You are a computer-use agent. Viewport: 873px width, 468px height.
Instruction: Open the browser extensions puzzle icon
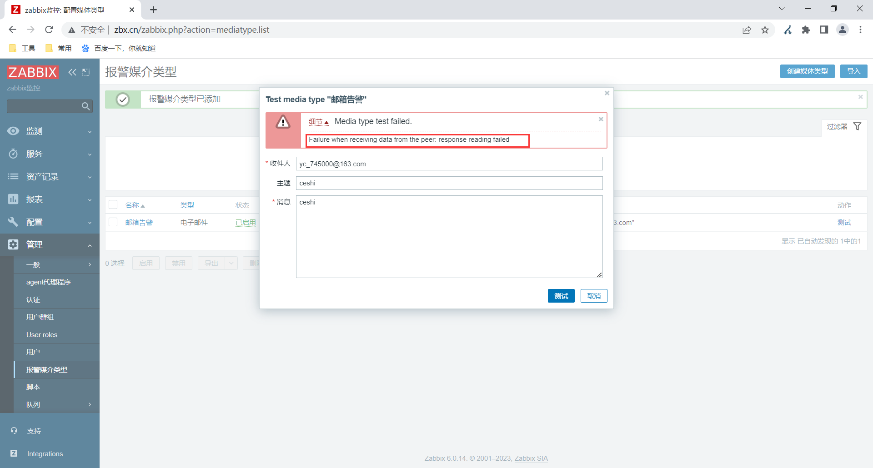806,30
